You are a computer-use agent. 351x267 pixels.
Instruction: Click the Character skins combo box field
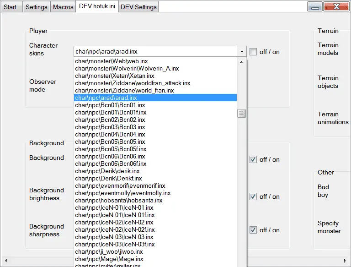pyautogui.click(x=155, y=52)
